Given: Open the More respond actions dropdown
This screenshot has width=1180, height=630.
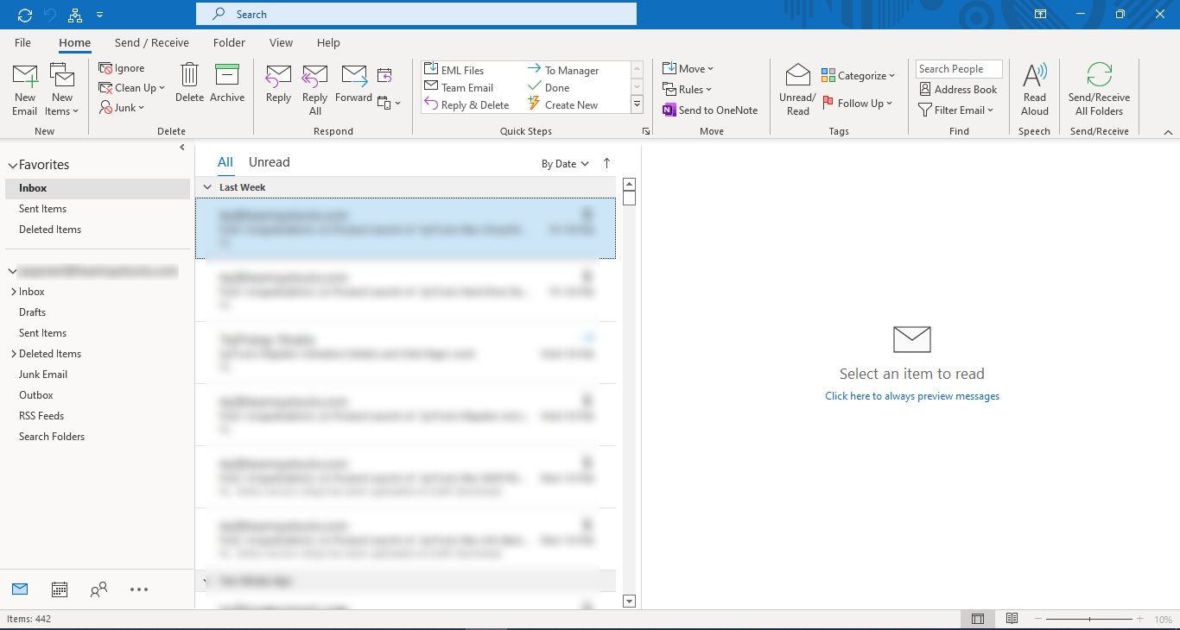Looking at the screenshot, I should (x=390, y=103).
